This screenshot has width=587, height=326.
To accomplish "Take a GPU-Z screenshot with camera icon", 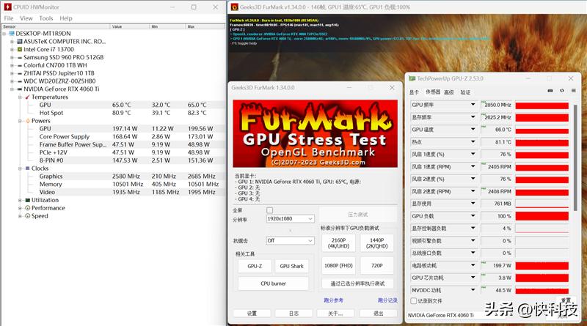I will (550, 91).
